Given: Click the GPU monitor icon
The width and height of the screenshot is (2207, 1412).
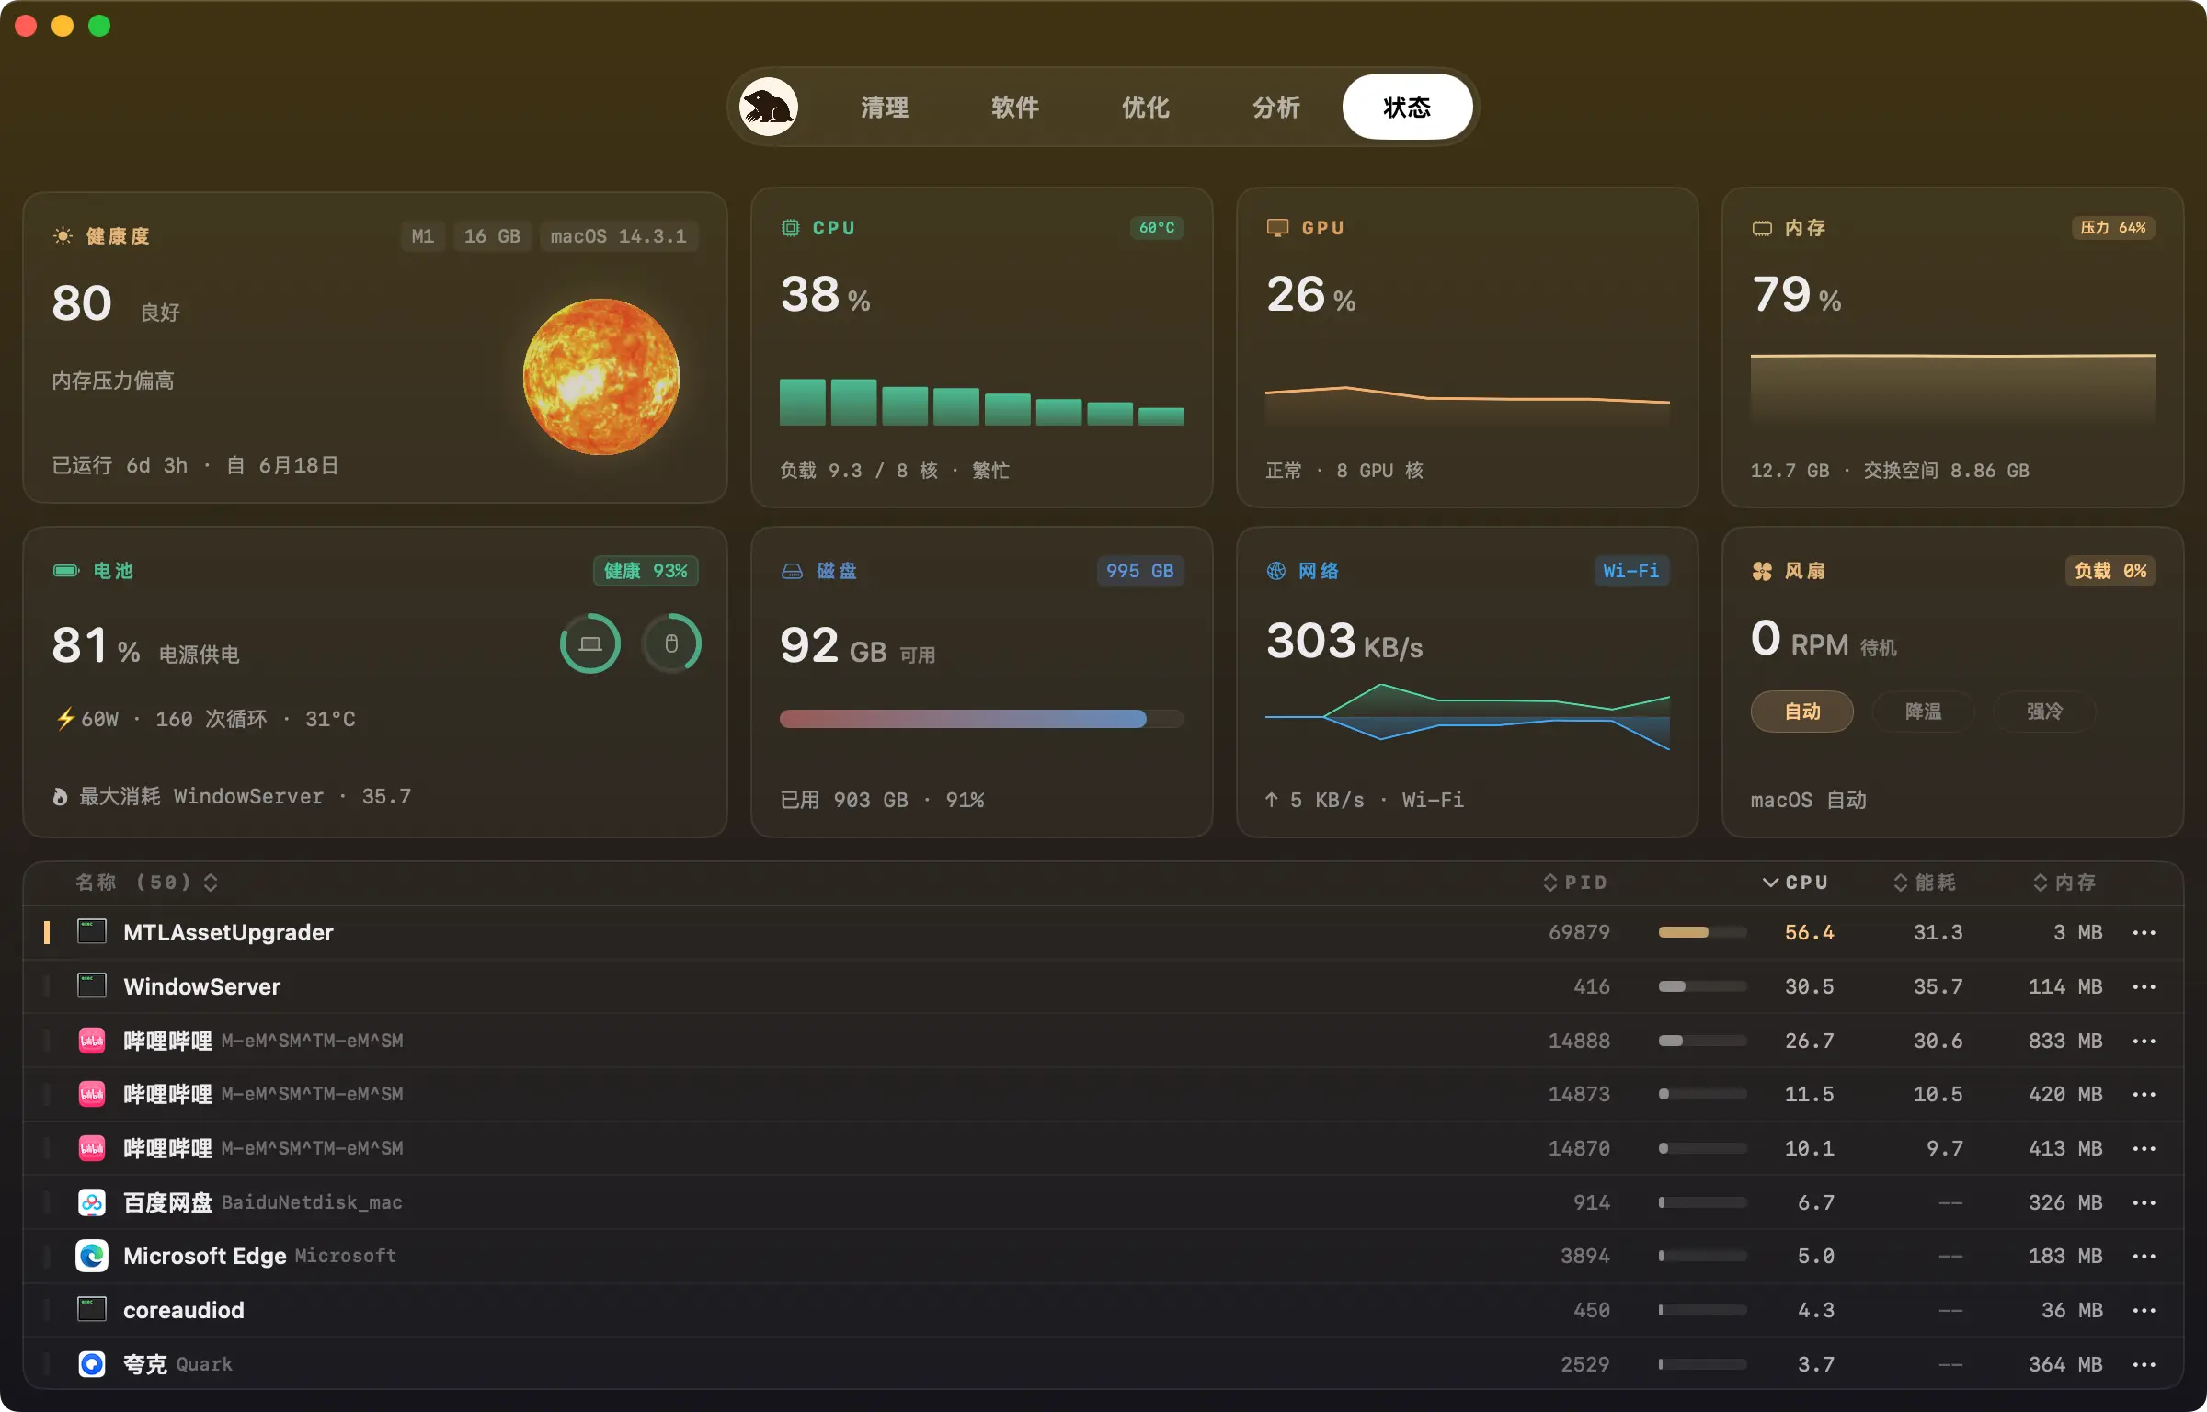Looking at the screenshot, I should (1277, 228).
